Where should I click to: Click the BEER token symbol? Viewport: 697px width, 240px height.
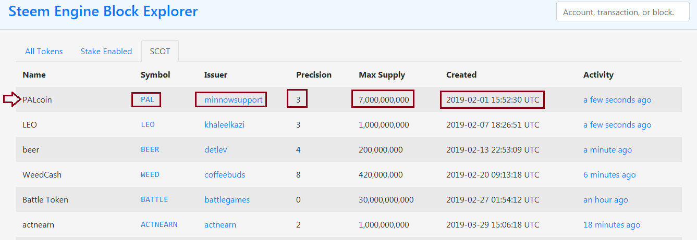(150, 150)
